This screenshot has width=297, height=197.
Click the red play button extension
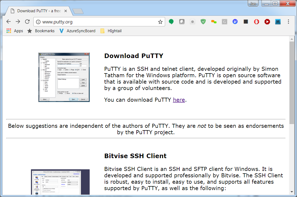[267, 22]
